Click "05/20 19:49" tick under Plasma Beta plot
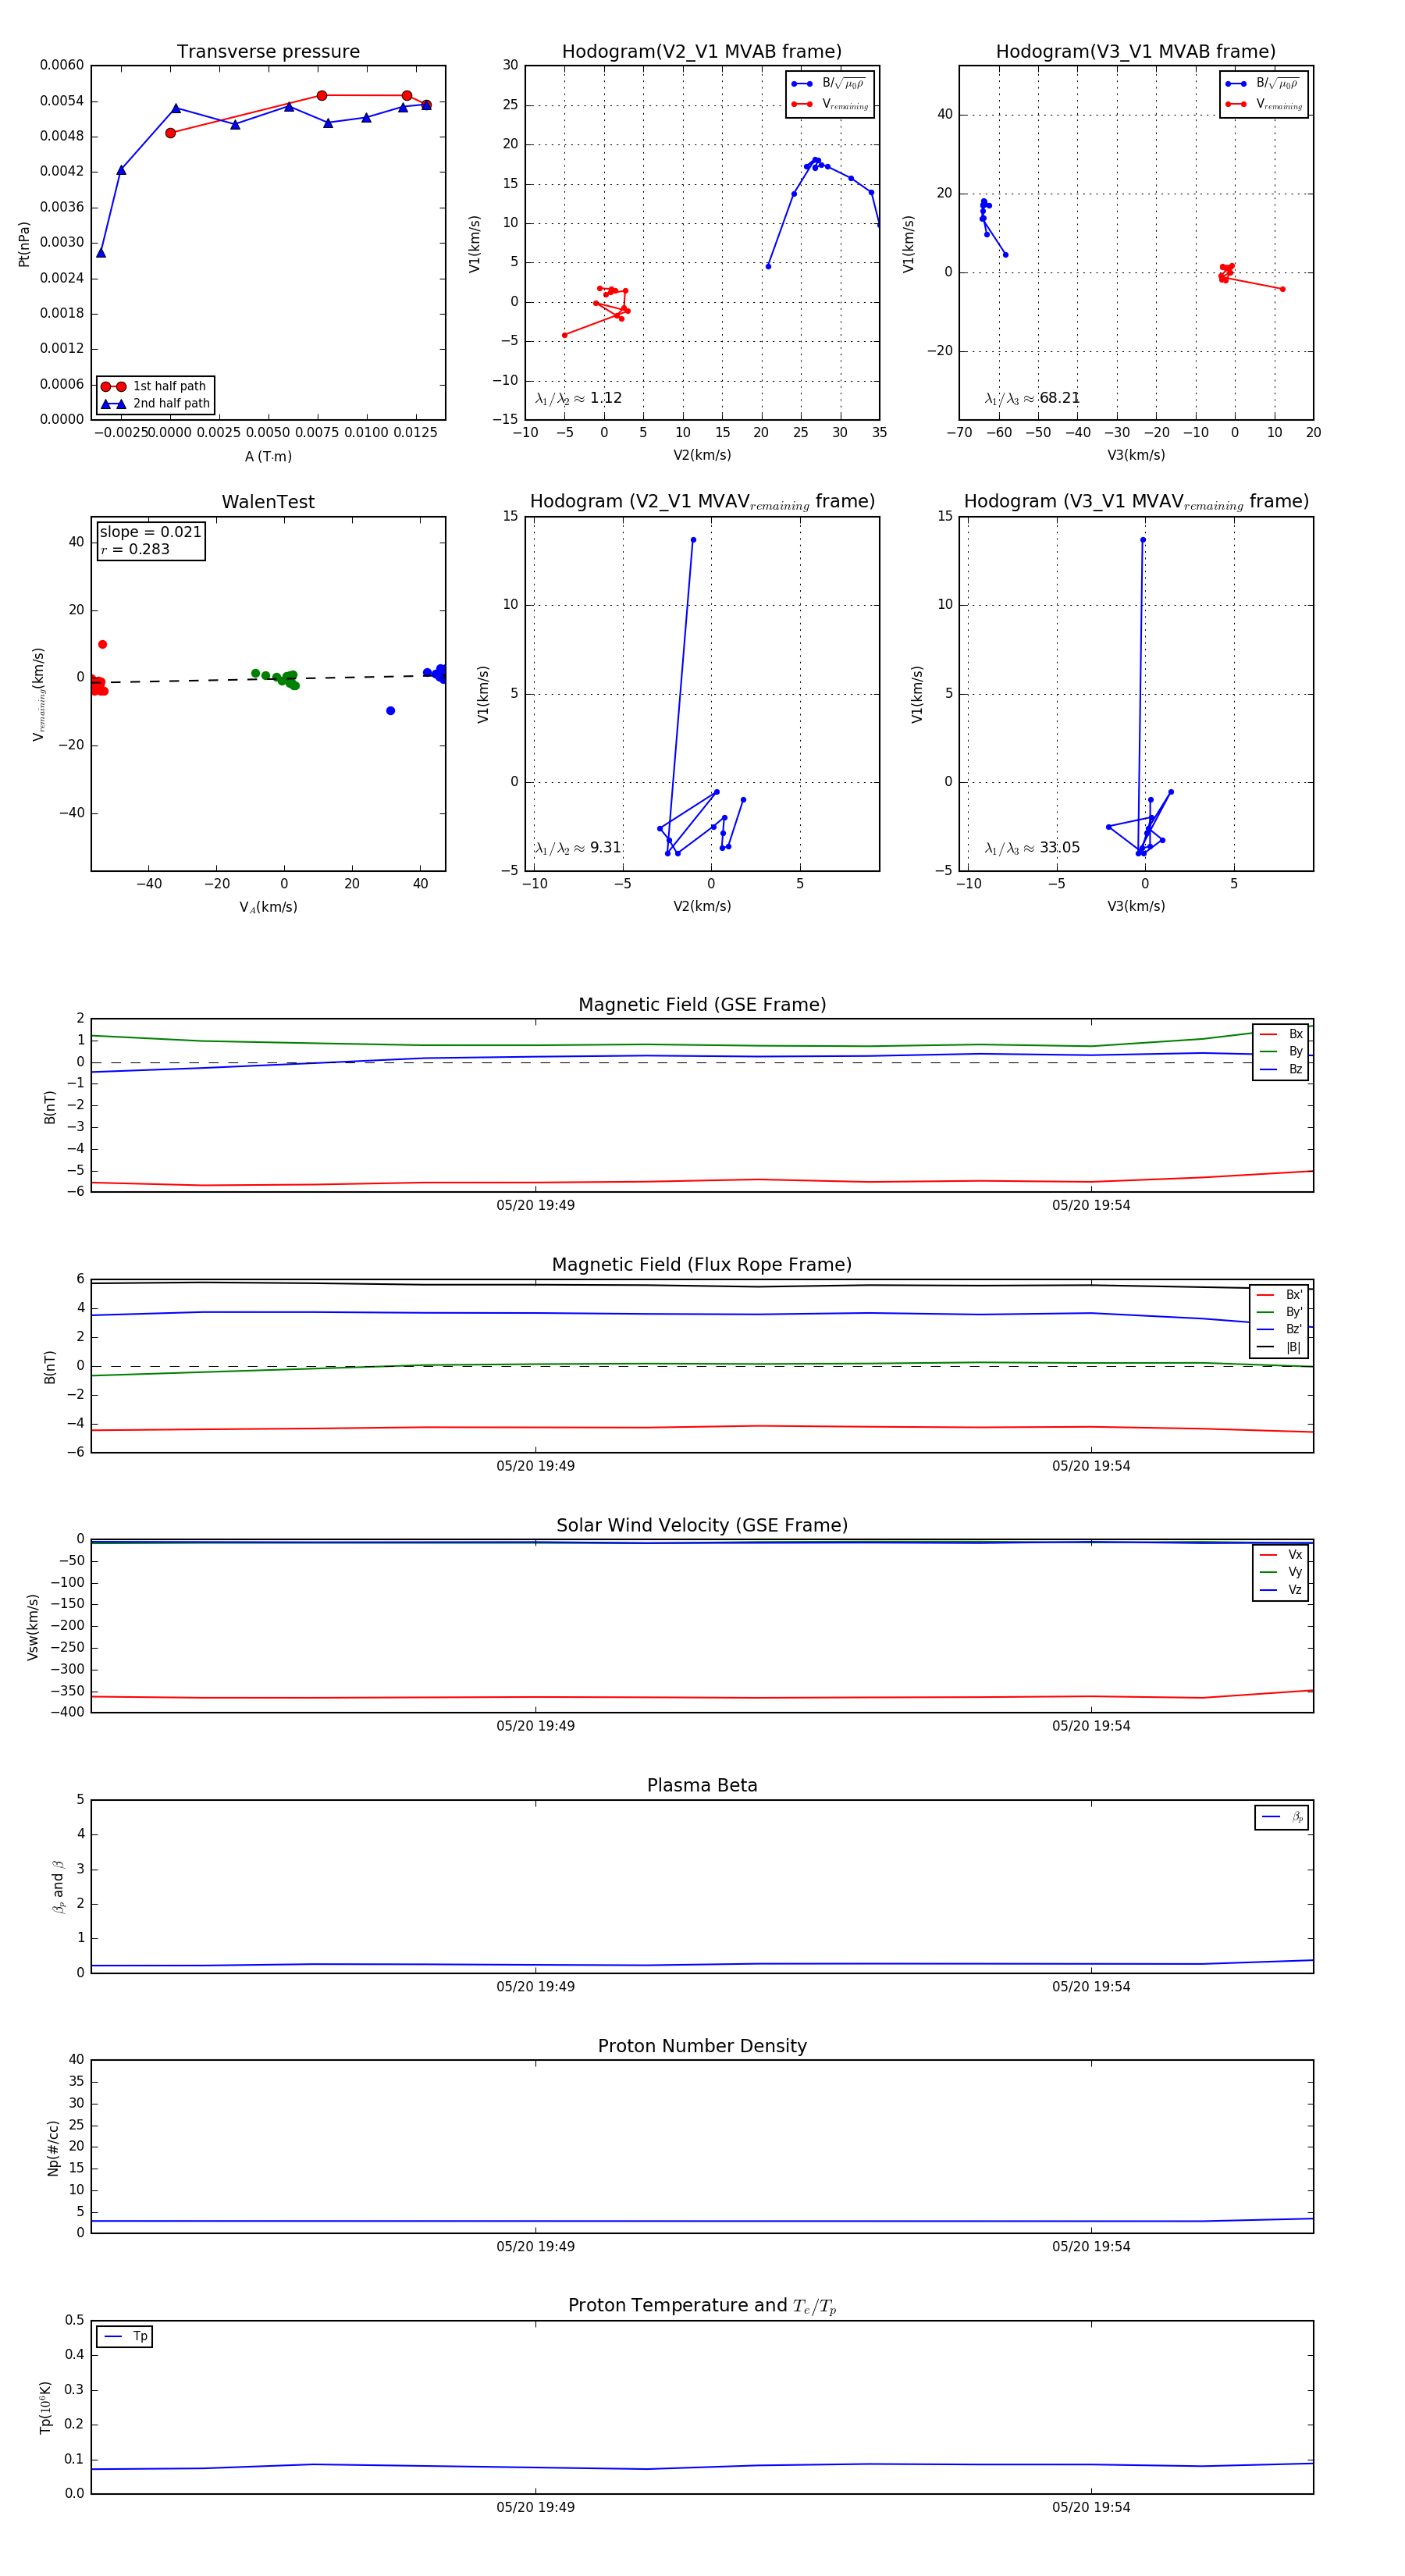 point(535,1987)
